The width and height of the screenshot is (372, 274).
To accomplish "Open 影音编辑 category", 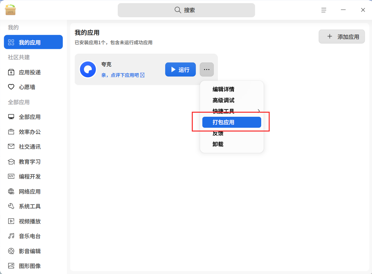I will click(x=34, y=251).
